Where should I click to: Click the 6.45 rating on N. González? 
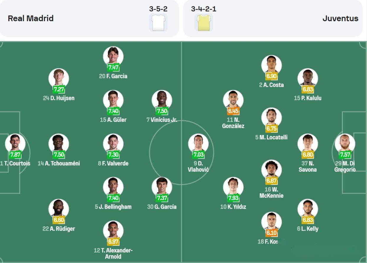click(233, 111)
